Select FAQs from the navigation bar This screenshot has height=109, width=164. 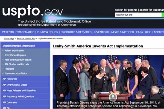click(x=139, y=32)
